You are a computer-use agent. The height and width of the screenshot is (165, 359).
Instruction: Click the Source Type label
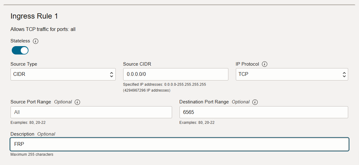coord(24,64)
